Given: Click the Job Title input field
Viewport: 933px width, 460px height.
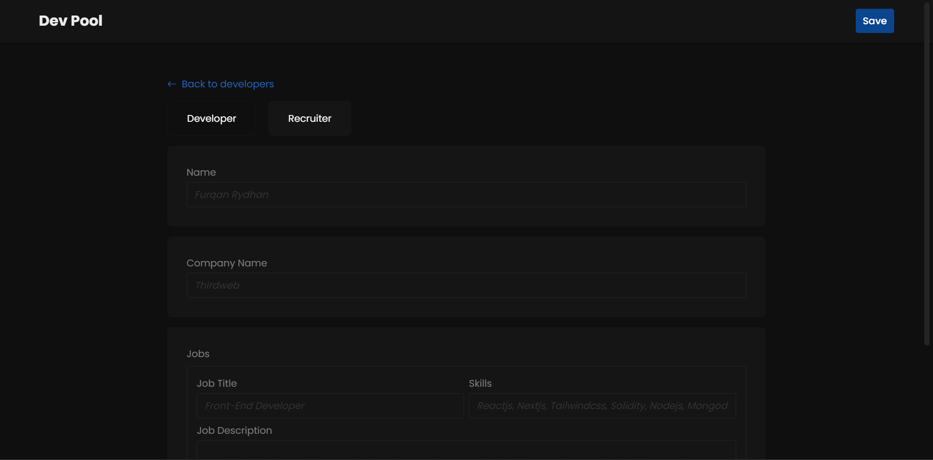Looking at the screenshot, I should click(x=330, y=406).
